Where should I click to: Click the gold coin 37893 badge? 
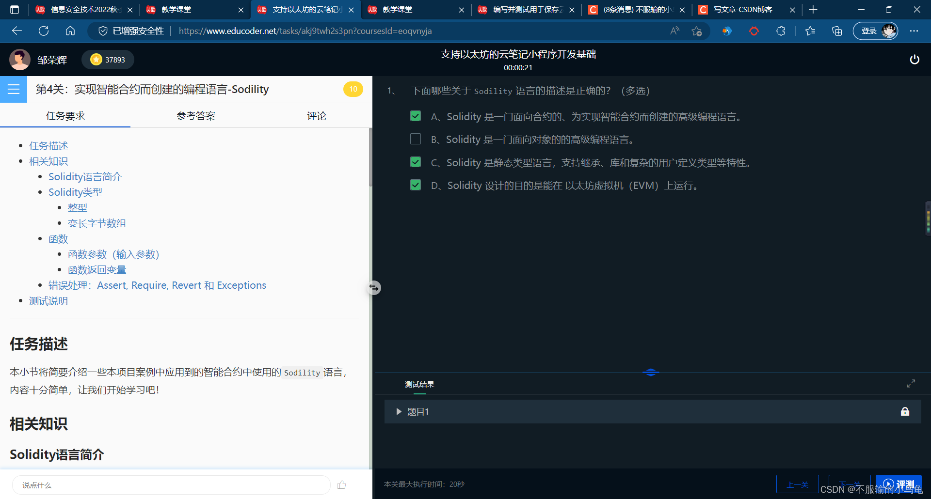(x=108, y=60)
